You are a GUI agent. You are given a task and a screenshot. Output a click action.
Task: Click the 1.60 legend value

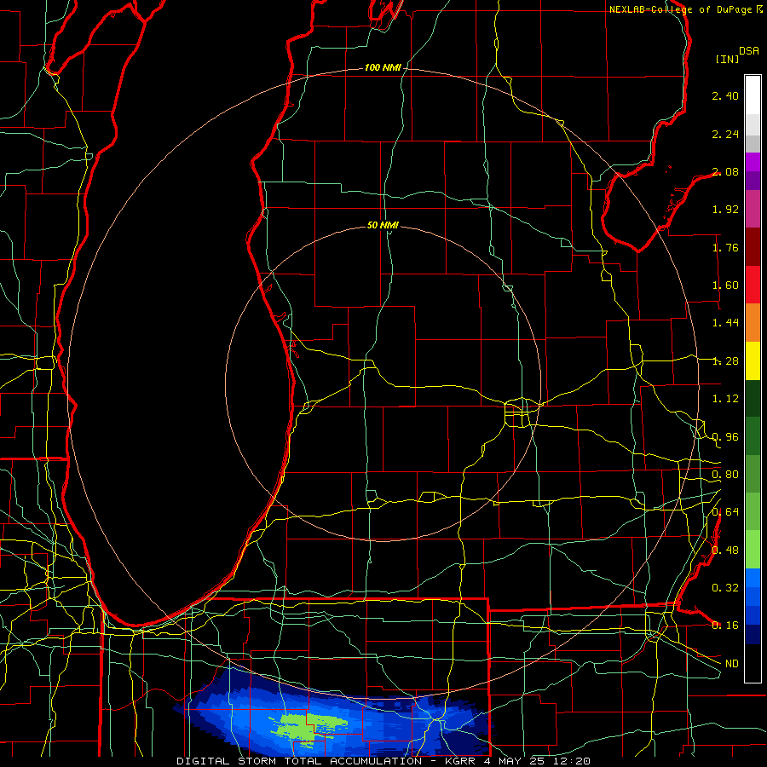coord(725,285)
